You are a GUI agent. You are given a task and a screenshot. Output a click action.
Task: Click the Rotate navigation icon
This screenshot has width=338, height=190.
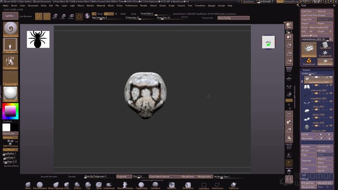(289, 139)
